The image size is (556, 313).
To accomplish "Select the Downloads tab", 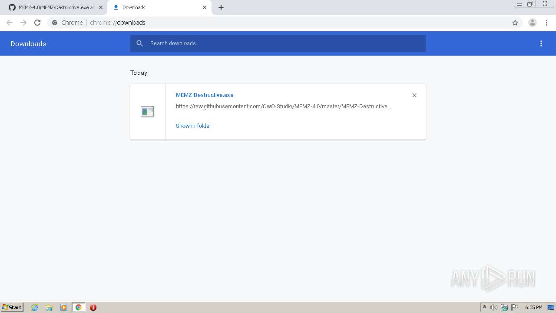I will tap(159, 7).
